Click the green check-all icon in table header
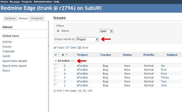The image size is (182, 112). pyautogui.click(x=56, y=55)
